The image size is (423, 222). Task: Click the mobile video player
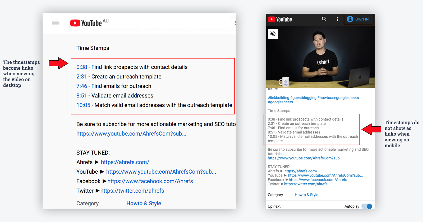pyautogui.click(x=321, y=57)
